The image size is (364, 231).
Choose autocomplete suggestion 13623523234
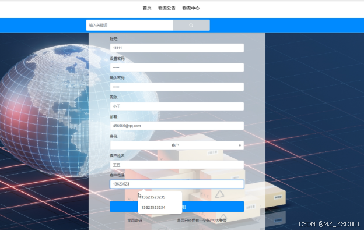160,207
